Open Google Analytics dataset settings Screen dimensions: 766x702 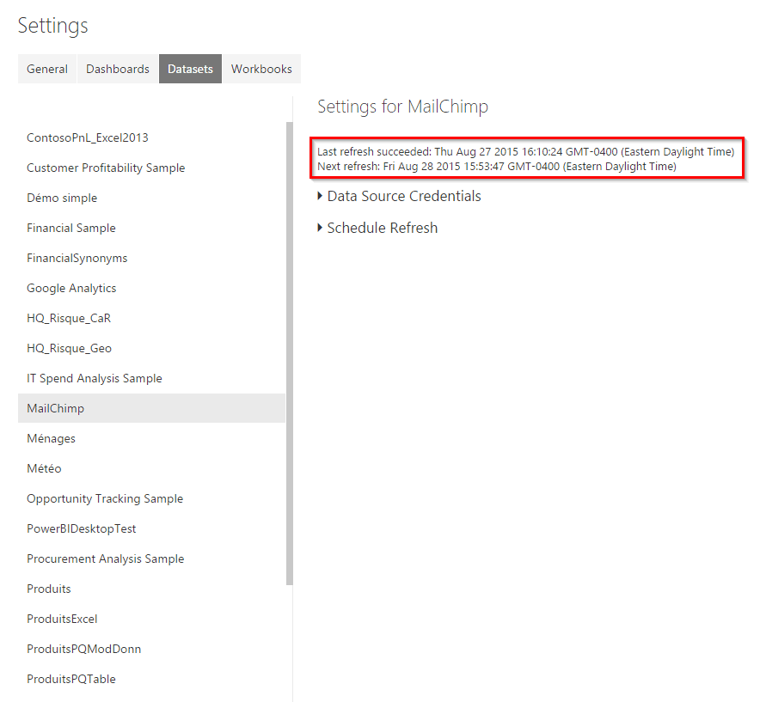click(x=71, y=288)
